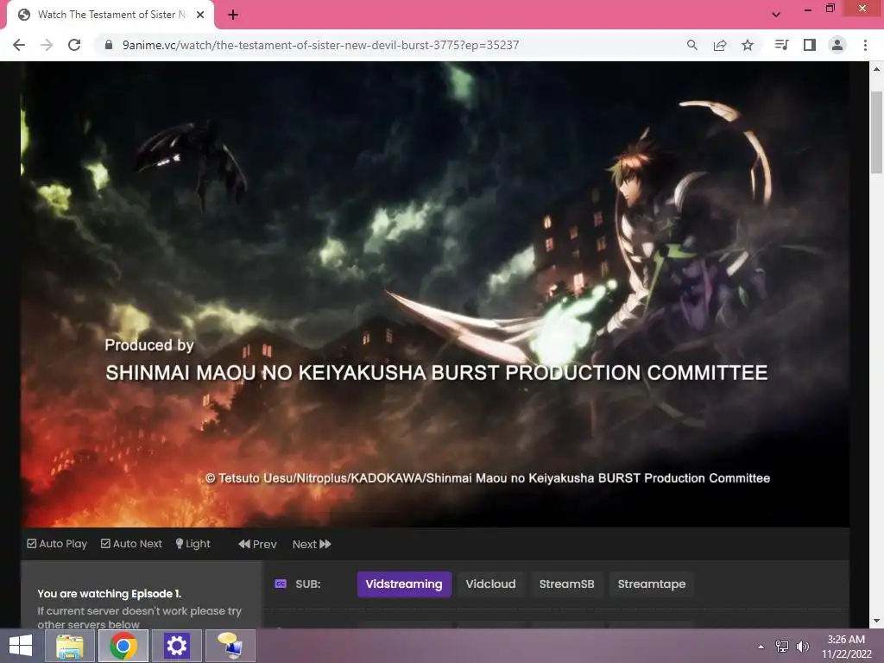Open File Explorer from the taskbar
The height and width of the screenshot is (663, 884).
click(x=70, y=646)
